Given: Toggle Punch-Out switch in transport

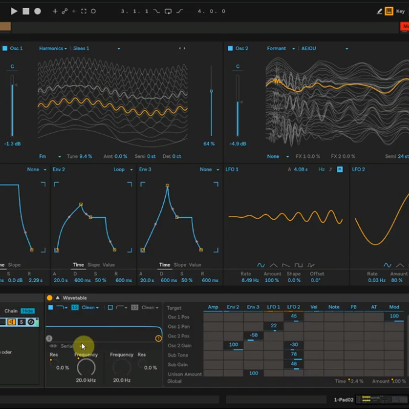Looking at the screenshot, I should click(180, 11).
